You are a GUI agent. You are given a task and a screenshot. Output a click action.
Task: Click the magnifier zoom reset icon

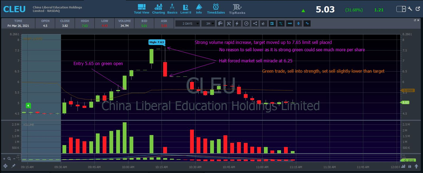(9, 159)
